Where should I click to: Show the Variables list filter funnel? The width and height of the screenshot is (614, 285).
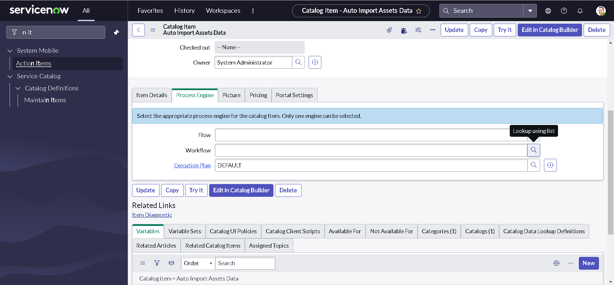pos(157,263)
